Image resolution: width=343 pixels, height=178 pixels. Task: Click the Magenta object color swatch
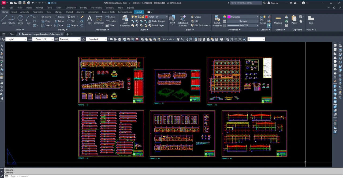pos(229,17)
